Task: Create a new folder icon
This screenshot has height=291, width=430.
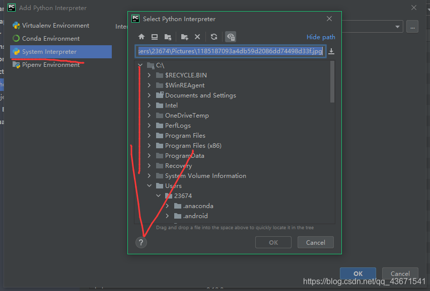Action: pyautogui.click(x=184, y=37)
